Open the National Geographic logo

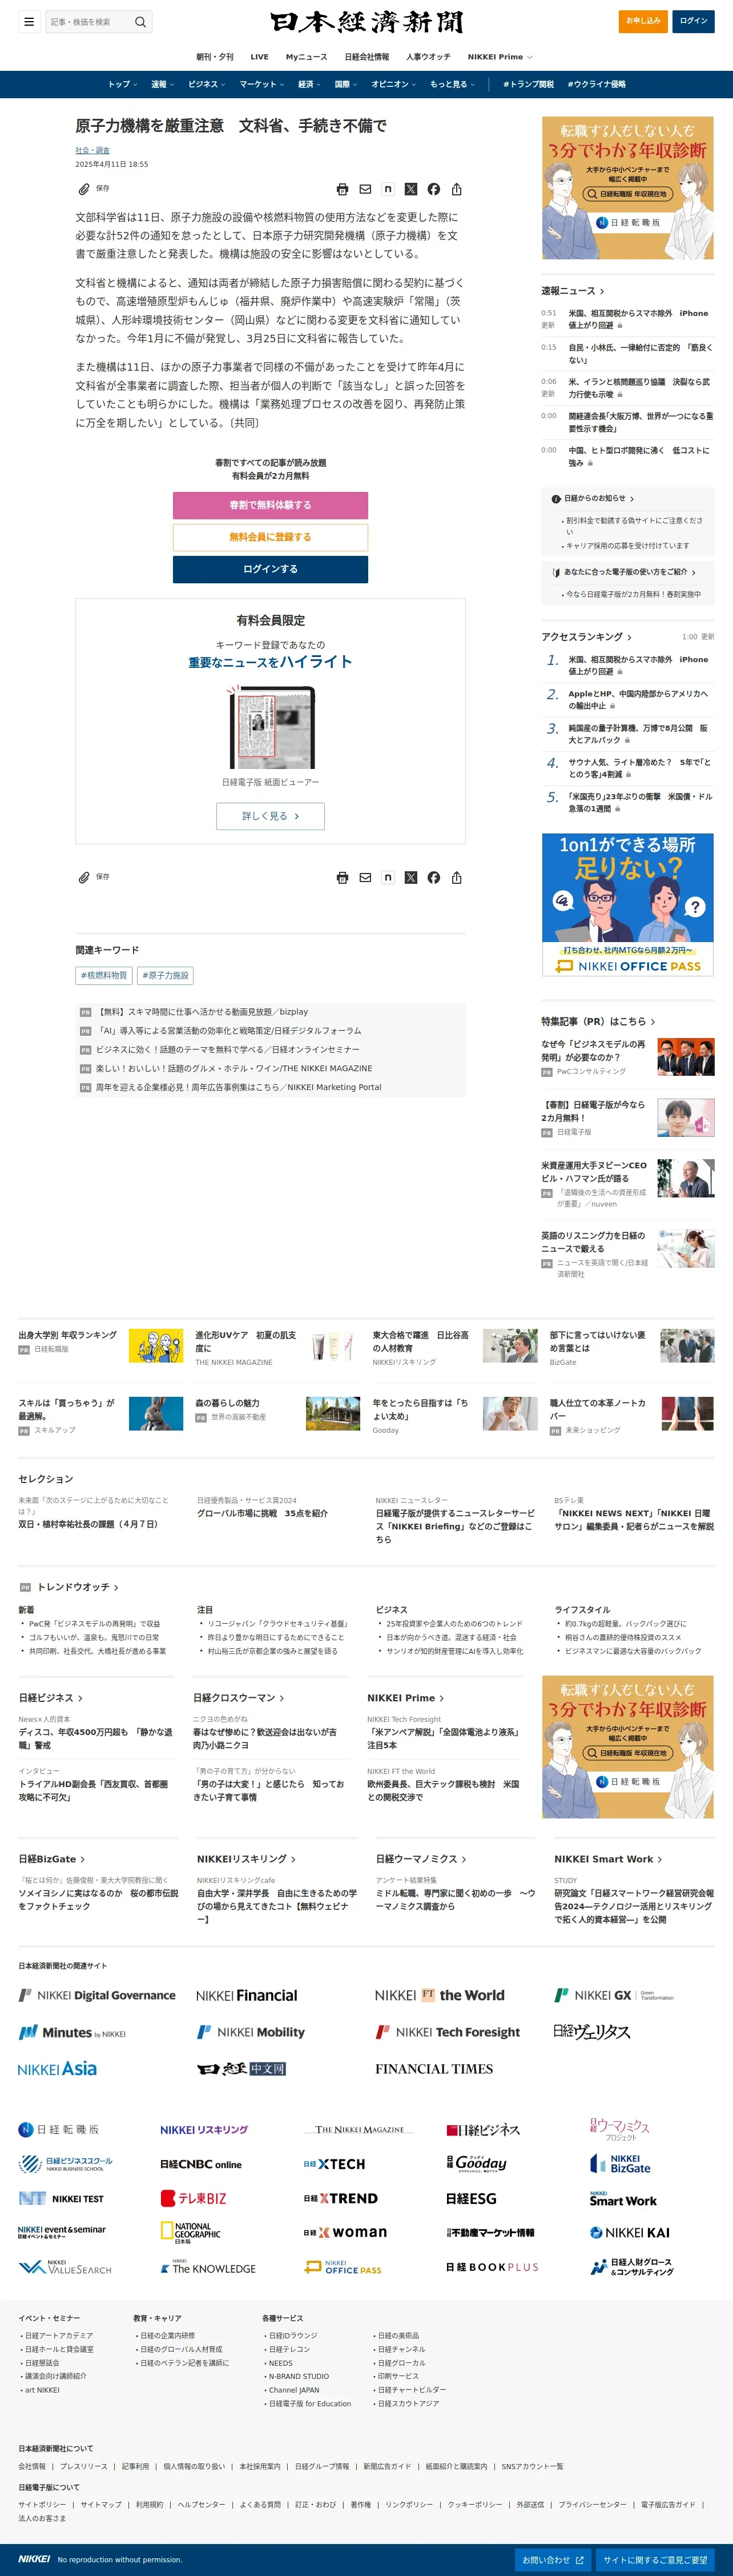point(191,2233)
